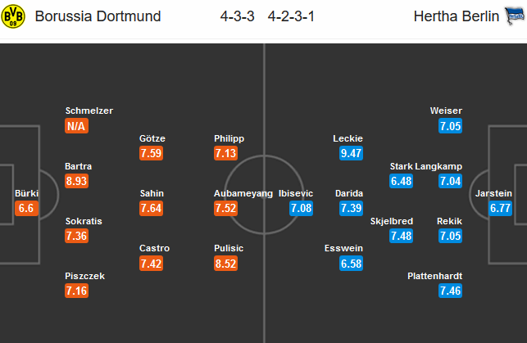Select Stark's 6.48 rating badge
This screenshot has width=527, height=343.
402,181
